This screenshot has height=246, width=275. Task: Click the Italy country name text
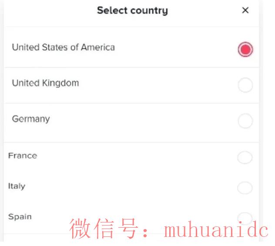pyautogui.click(x=17, y=186)
